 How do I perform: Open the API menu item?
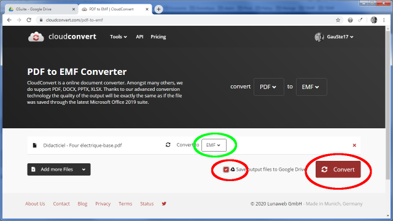click(139, 37)
